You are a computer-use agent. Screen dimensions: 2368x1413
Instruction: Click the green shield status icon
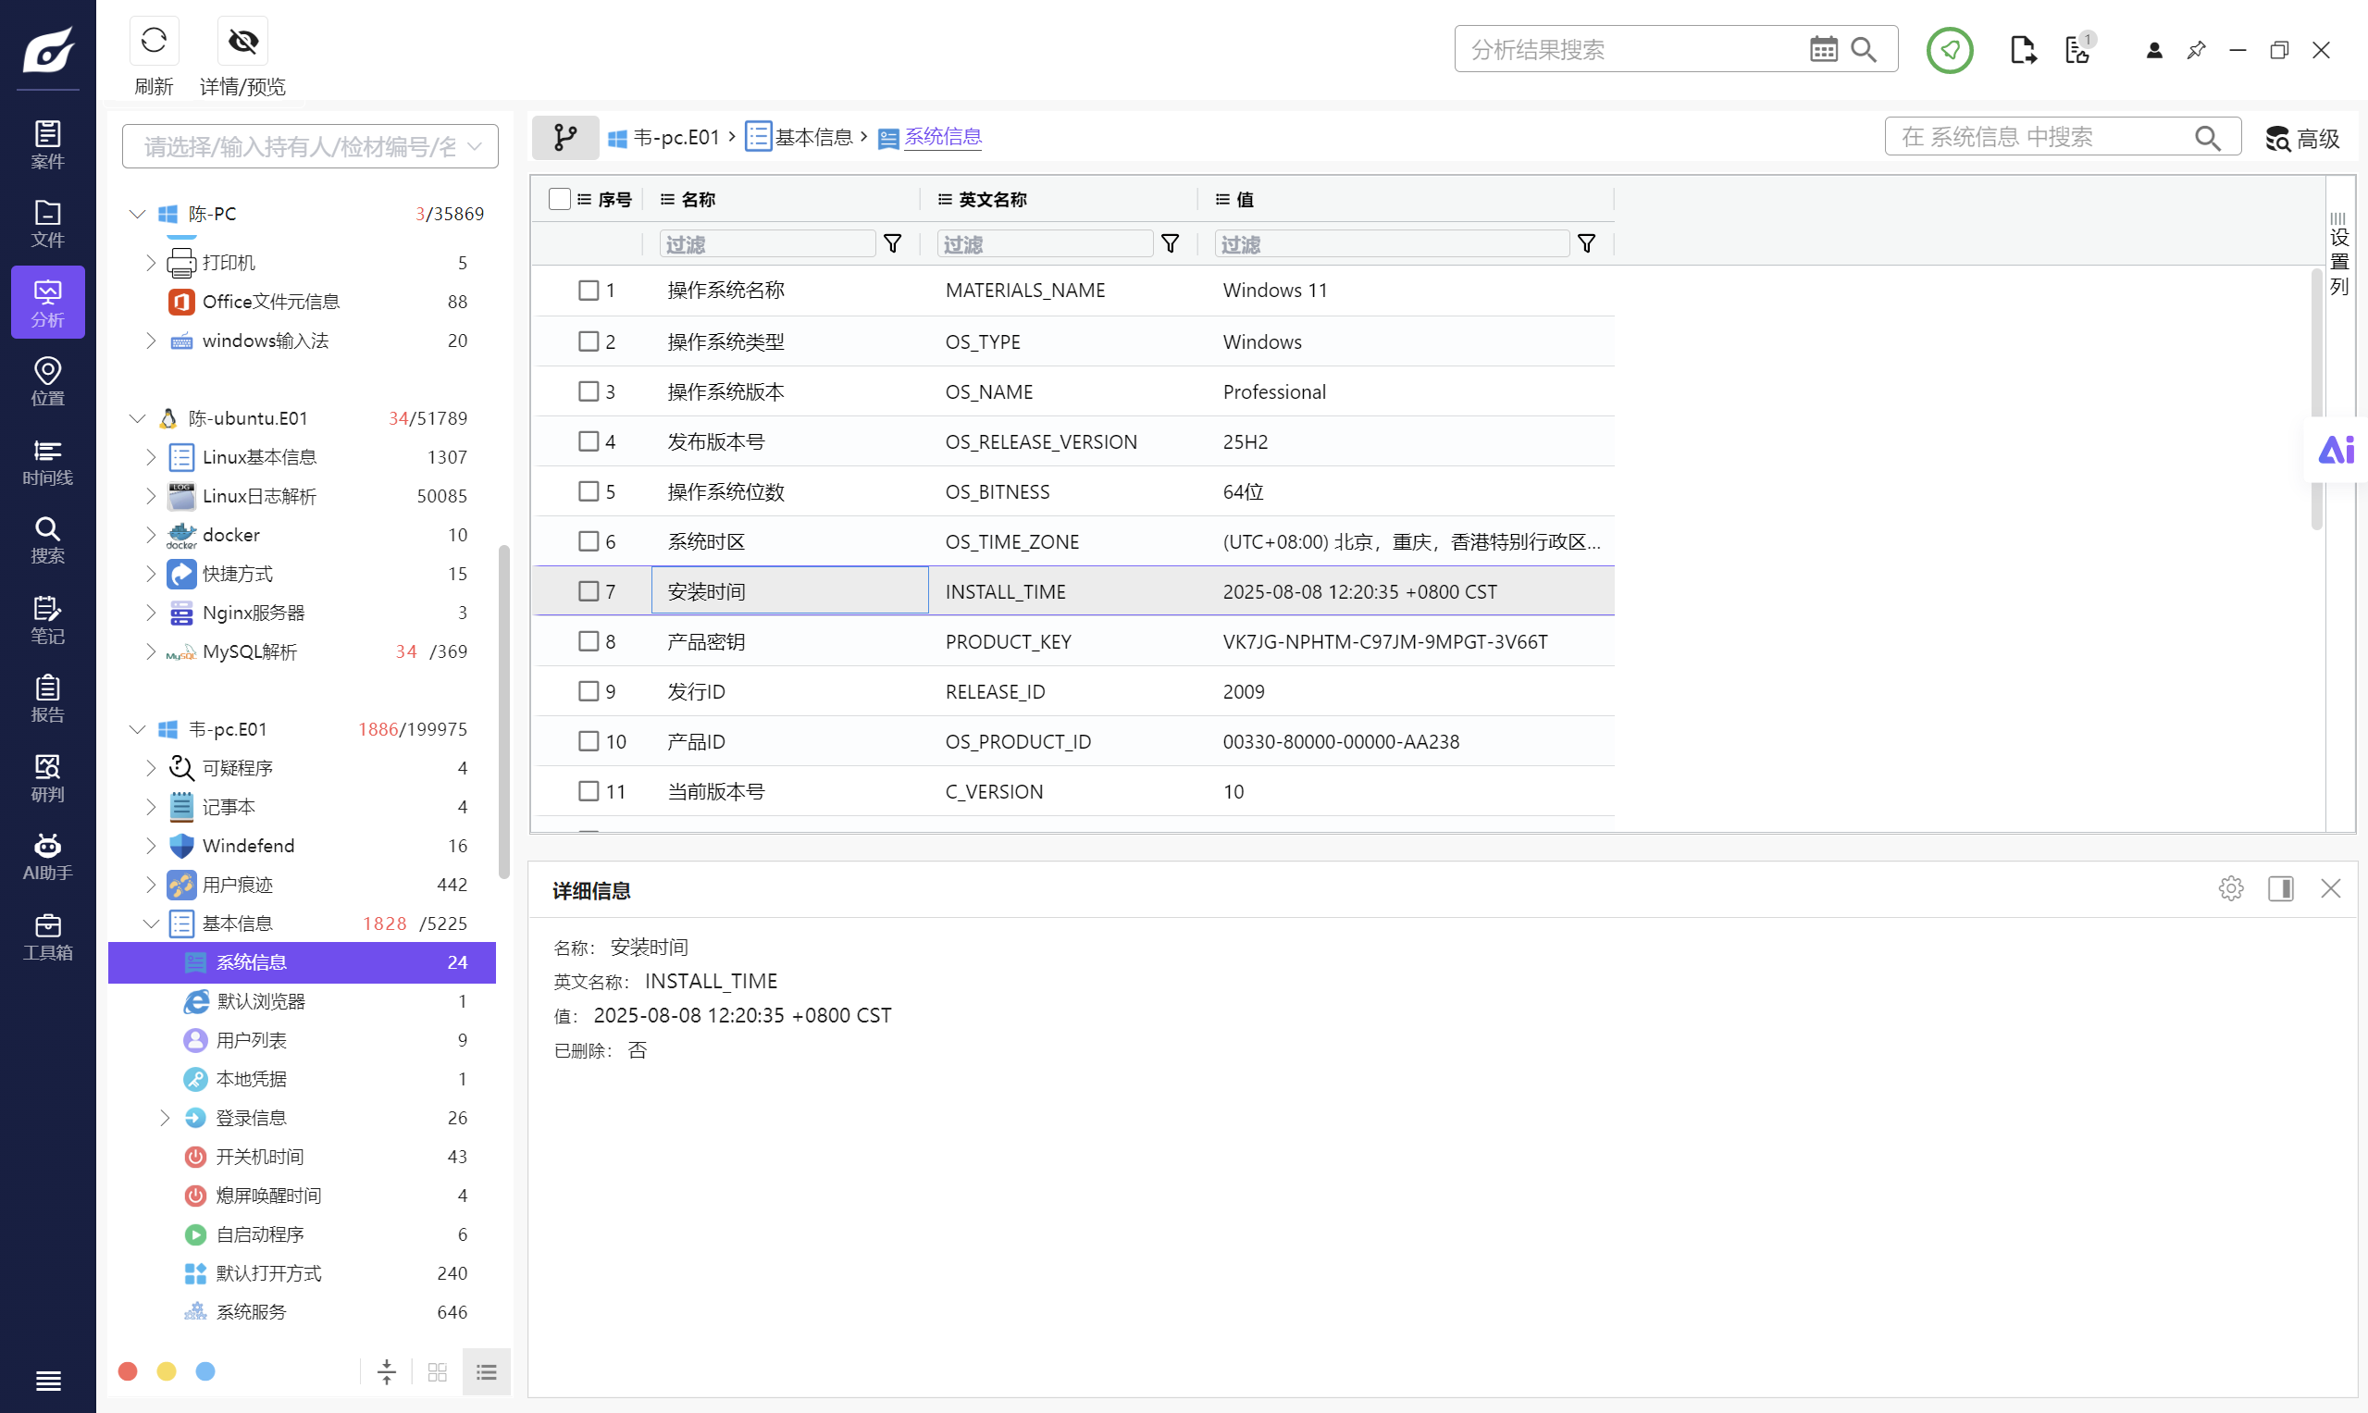tap(1950, 50)
